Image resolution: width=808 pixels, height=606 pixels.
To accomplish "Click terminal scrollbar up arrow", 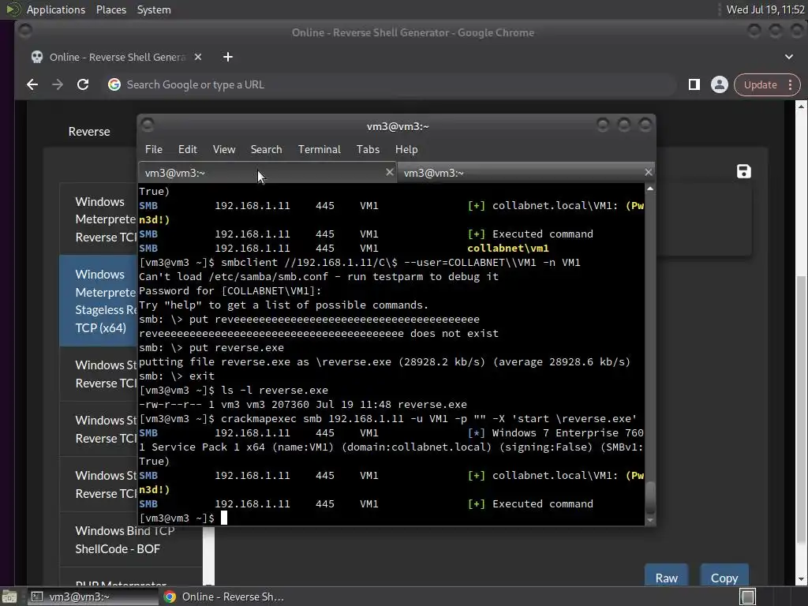I will [650, 189].
